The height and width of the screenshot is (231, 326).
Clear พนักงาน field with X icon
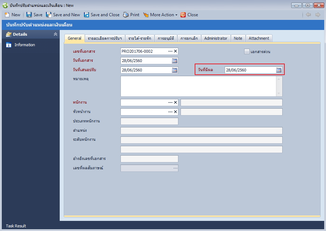click(175, 103)
